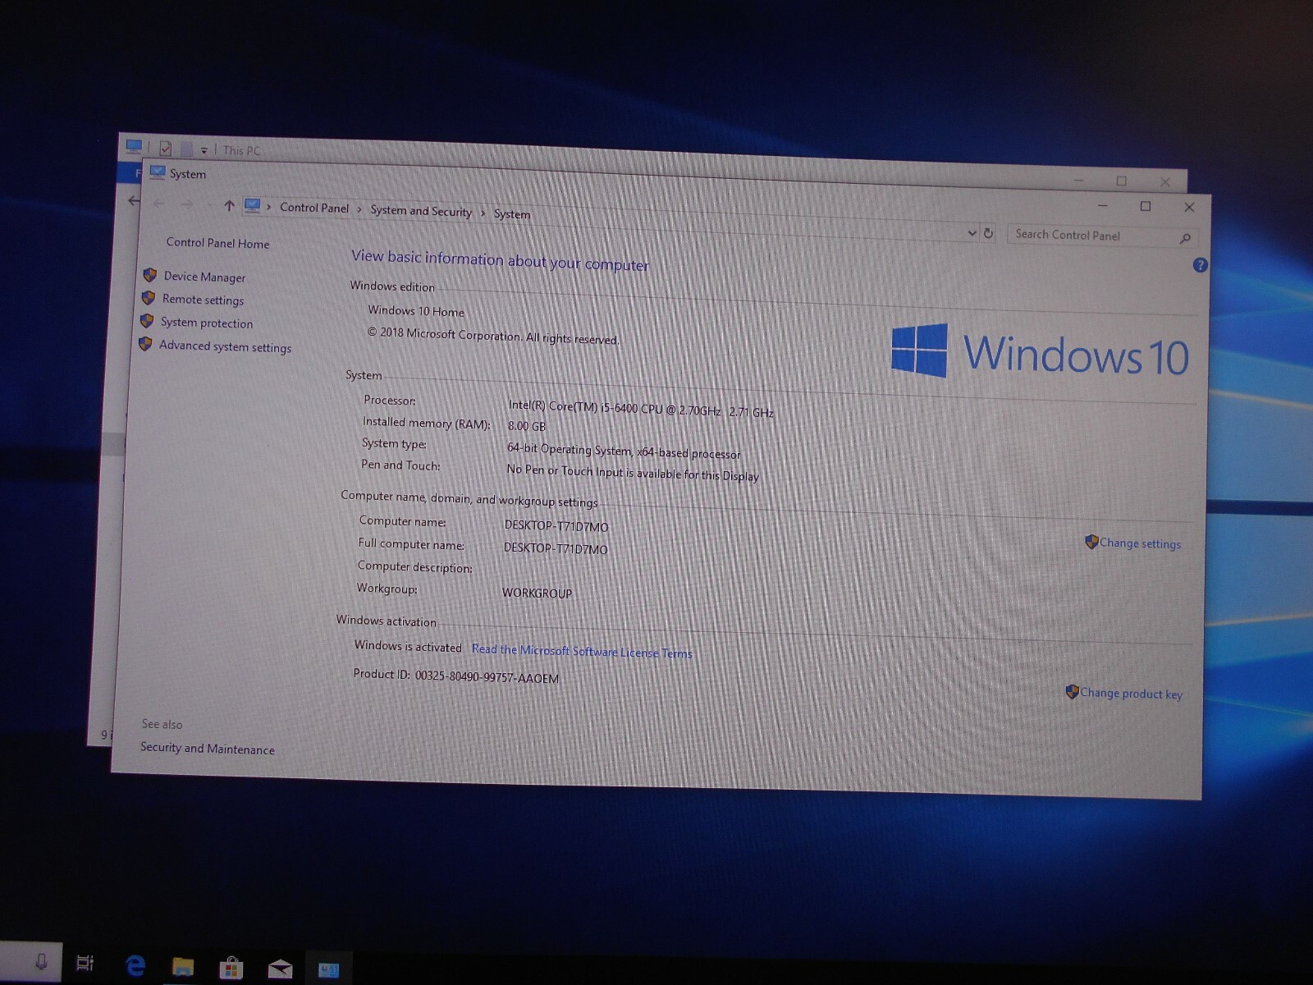1313x985 pixels.
Task: Select Control Panel in the breadcrumb
Action: tap(314, 208)
